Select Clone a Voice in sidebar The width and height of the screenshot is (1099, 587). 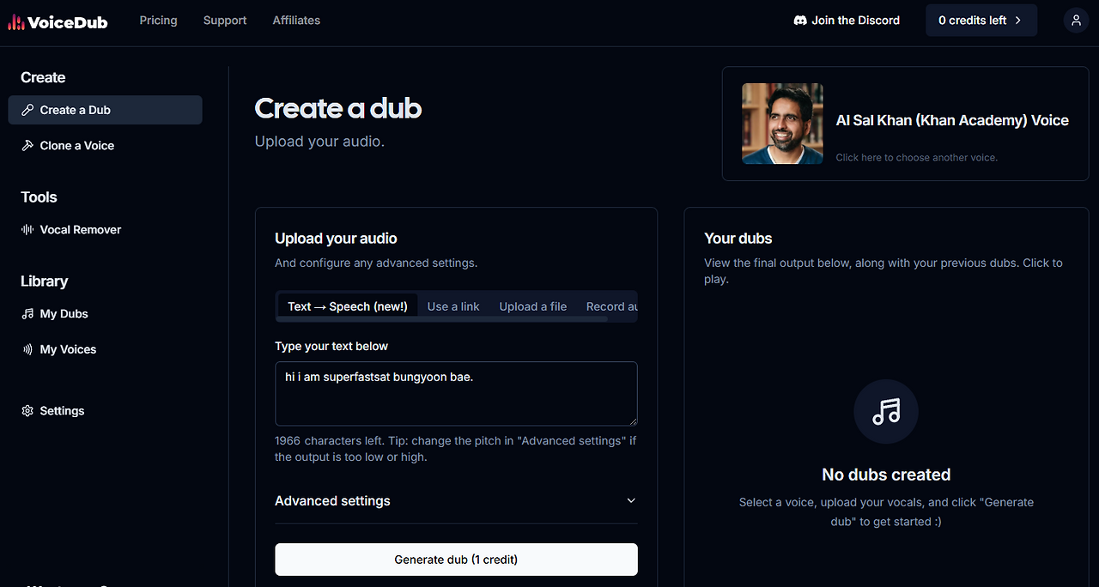[106, 146]
